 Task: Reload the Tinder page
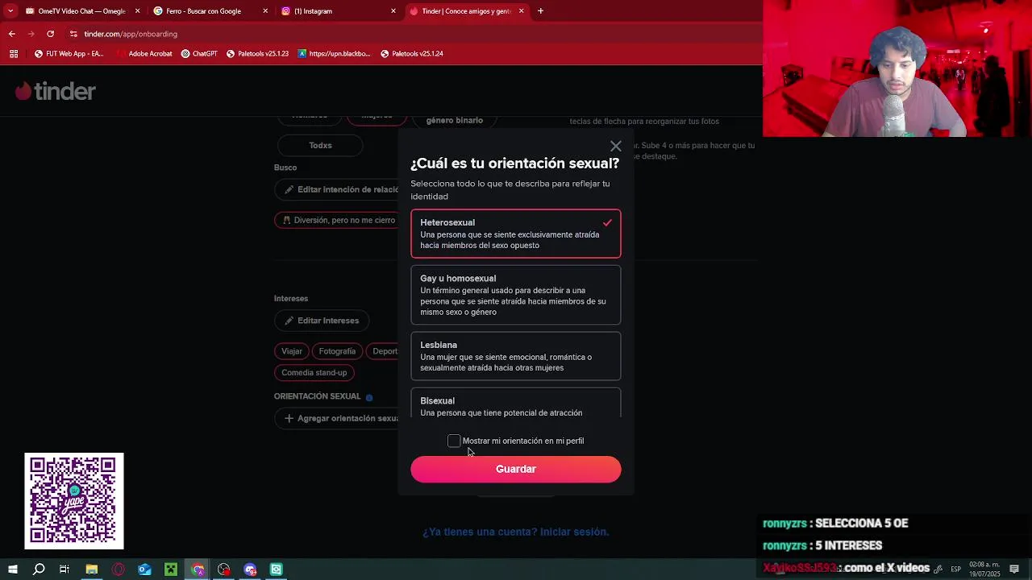[50, 34]
